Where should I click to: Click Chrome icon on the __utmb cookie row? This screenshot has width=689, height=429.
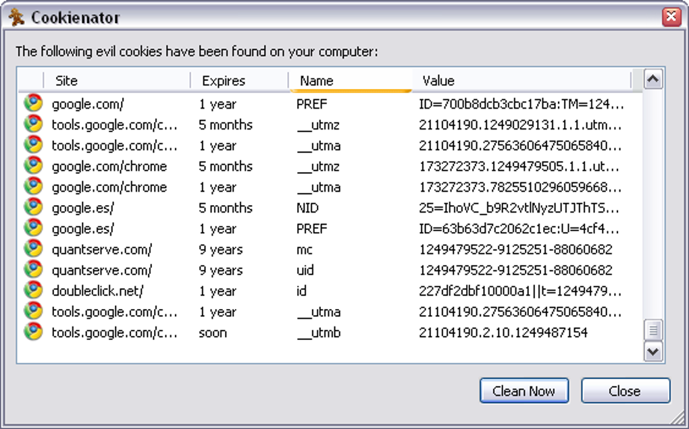33,332
